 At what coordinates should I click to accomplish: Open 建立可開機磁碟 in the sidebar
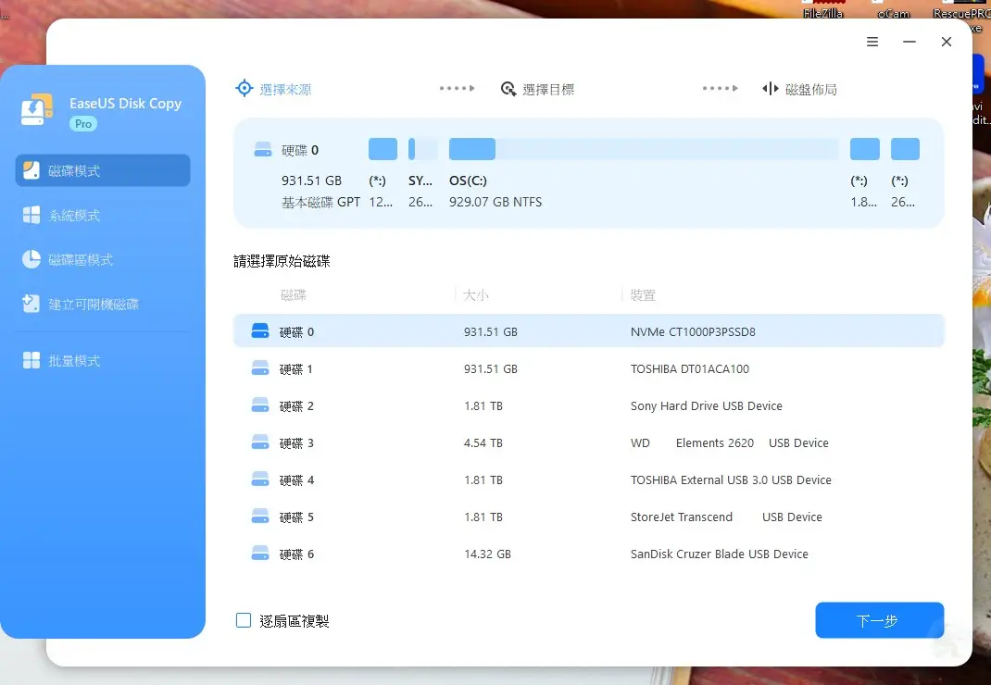click(103, 304)
